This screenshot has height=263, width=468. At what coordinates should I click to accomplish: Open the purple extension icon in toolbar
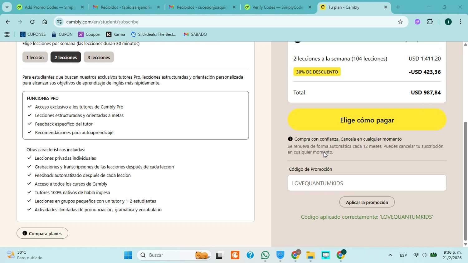click(x=417, y=22)
